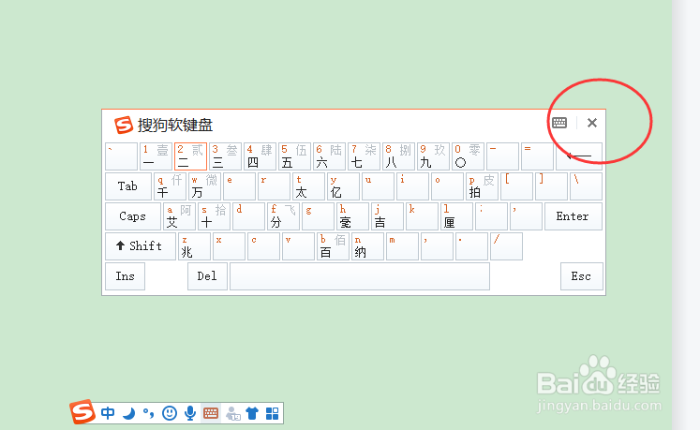Click the empty k key
This screenshot has width=700, height=430.
422,216
